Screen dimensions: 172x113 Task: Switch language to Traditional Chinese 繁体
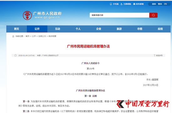160,4
